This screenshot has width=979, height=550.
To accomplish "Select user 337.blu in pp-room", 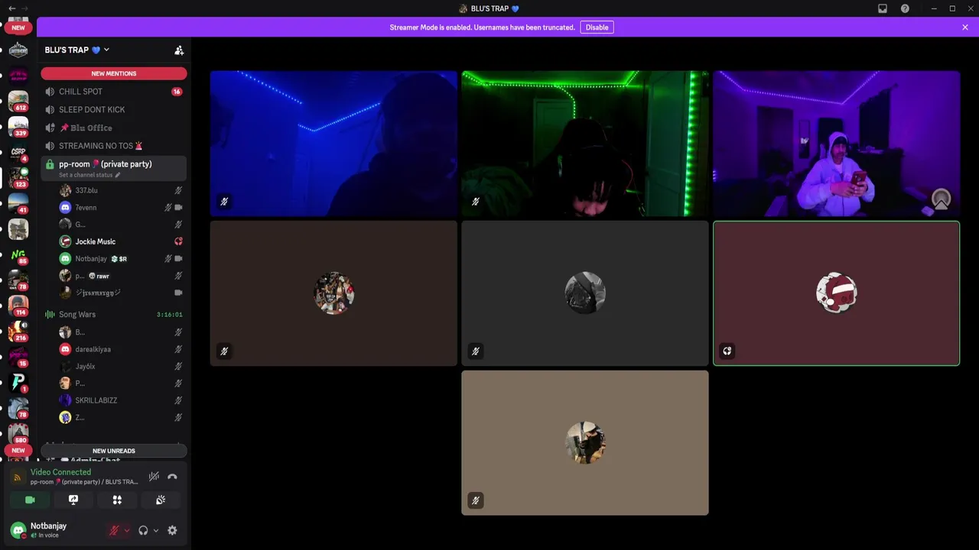I will [121, 190].
